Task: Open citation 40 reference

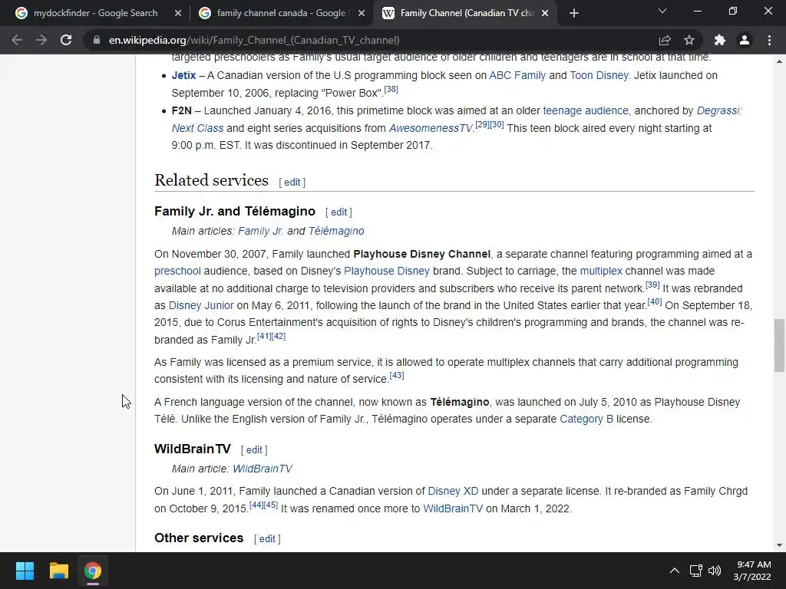Action: (x=655, y=301)
